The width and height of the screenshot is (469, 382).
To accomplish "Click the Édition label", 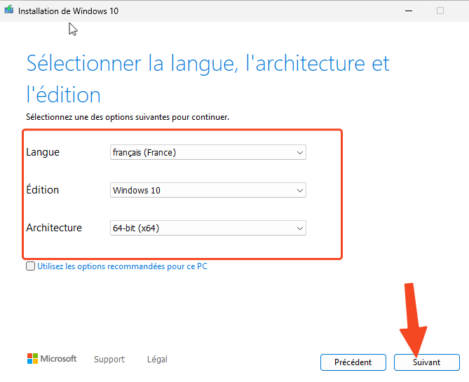I will coord(43,189).
